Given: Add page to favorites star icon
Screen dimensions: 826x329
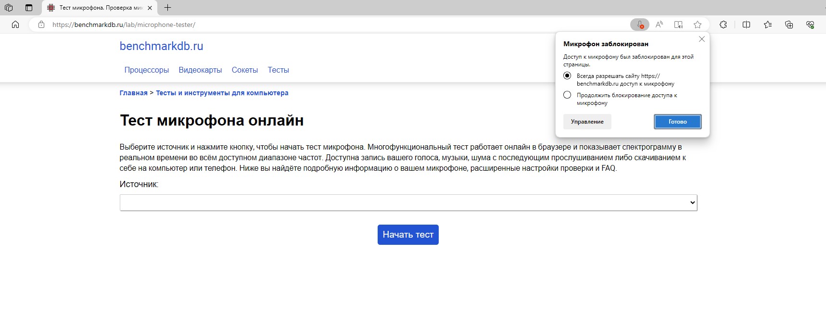Looking at the screenshot, I should pos(698,25).
